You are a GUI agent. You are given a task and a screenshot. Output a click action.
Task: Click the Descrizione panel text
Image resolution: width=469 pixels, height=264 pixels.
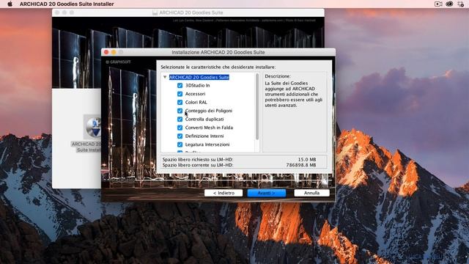pyautogui.click(x=293, y=95)
